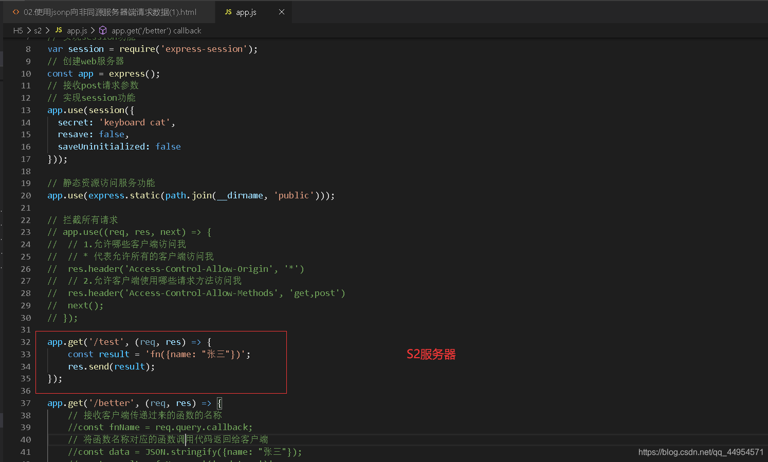Click res.send(result) on line 34
Screen dimensions: 768x462
109,366
